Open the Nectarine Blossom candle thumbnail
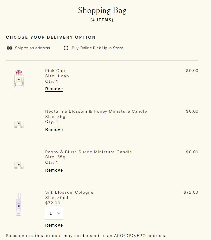 (19, 124)
